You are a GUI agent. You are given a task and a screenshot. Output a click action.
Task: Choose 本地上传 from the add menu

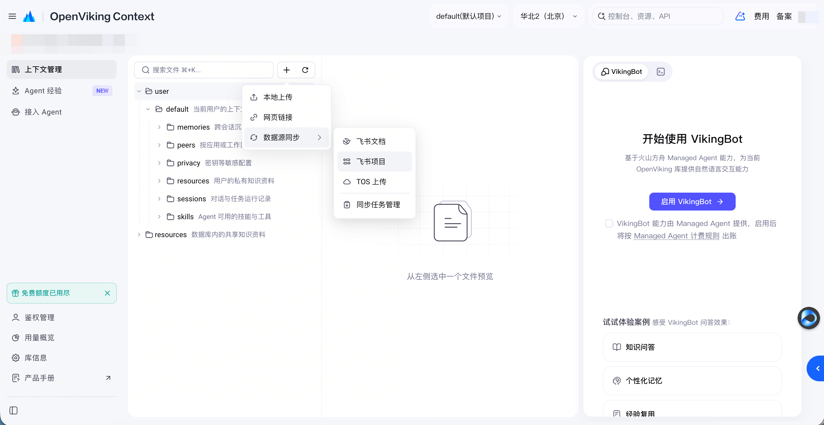coord(286,97)
